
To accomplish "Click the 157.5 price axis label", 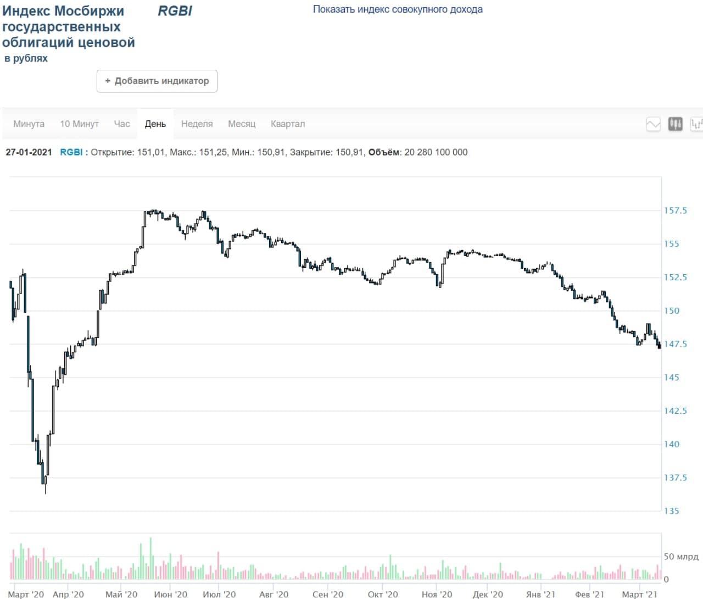I will tap(675, 210).
